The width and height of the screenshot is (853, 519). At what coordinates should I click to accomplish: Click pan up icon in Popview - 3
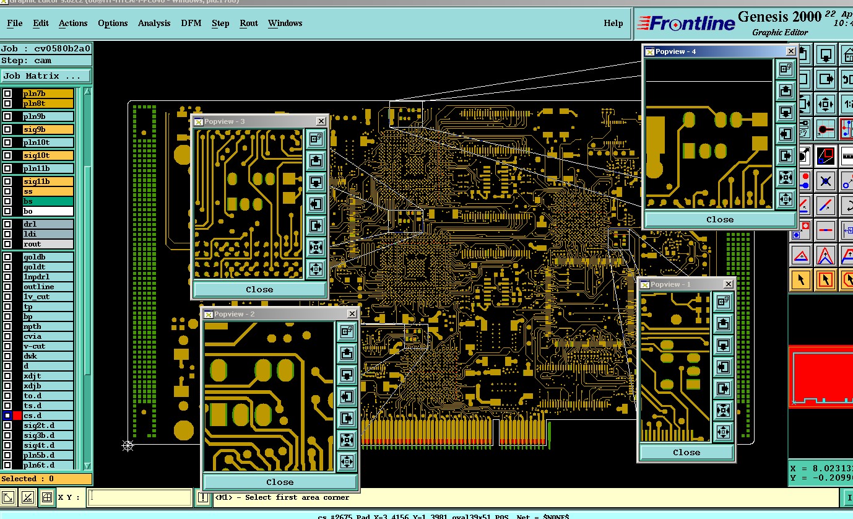pyautogui.click(x=316, y=161)
